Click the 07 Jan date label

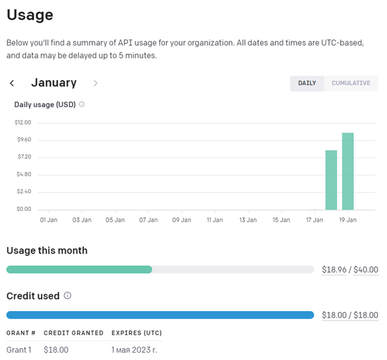click(x=148, y=220)
